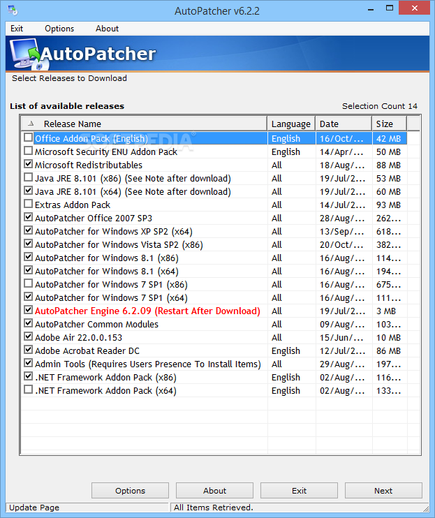
Task: Click the AutoPatcher title bar app icon
Action: [13, 10]
